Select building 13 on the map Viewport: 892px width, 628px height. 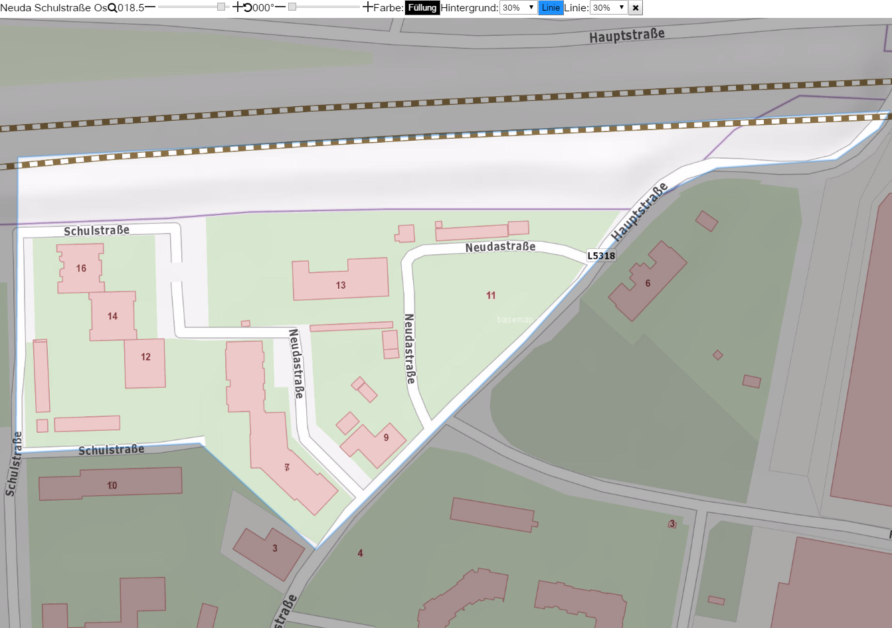point(341,279)
